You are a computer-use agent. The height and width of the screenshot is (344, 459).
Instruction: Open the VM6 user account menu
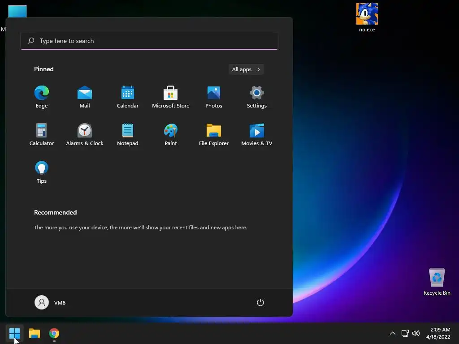[x=50, y=302]
